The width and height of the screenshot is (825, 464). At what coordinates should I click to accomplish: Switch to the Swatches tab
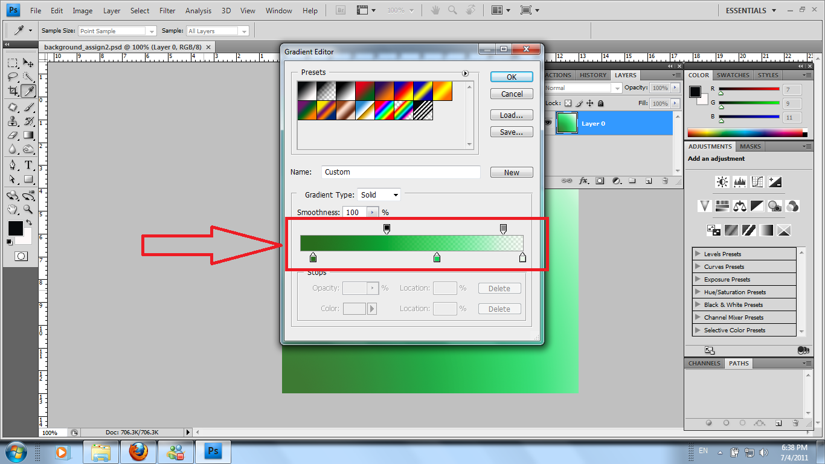click(x=733, y=75)
